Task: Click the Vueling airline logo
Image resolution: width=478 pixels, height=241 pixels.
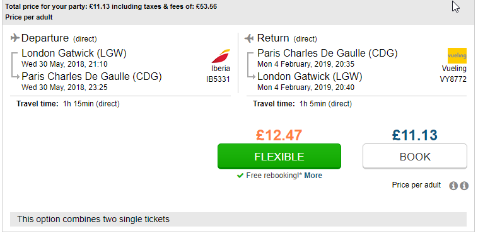Action: click(457, 55)
